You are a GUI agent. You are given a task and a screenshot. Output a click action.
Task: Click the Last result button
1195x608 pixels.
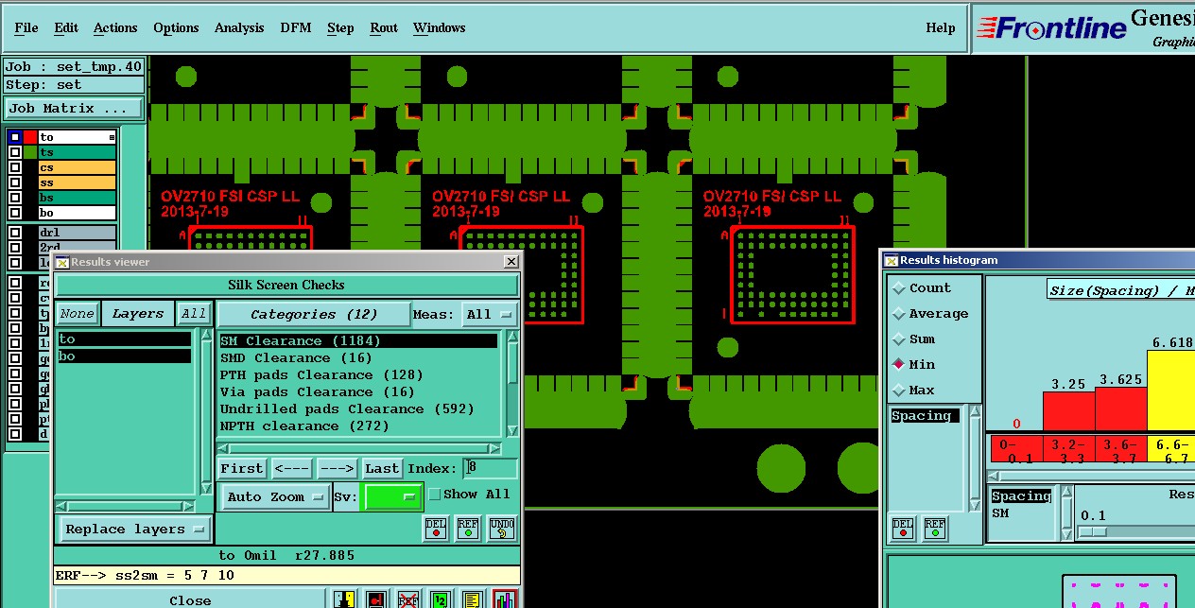pyautogui.click(x=382, y=469)
